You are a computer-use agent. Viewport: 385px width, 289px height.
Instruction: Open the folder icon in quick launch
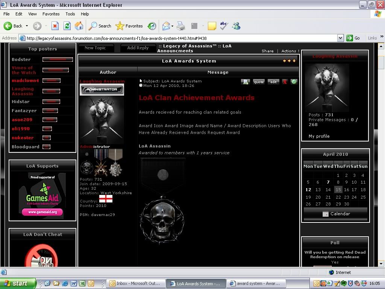pos(56,283)
